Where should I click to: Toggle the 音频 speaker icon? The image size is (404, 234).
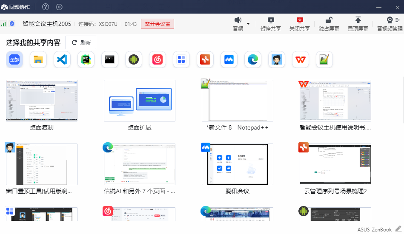click(238, 20)
